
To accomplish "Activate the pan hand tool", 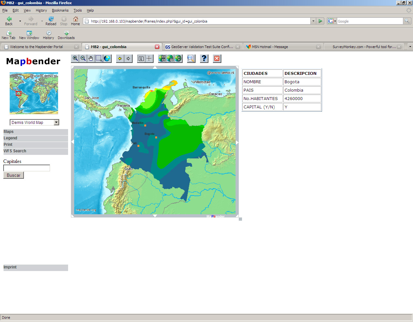I will 91,58.
